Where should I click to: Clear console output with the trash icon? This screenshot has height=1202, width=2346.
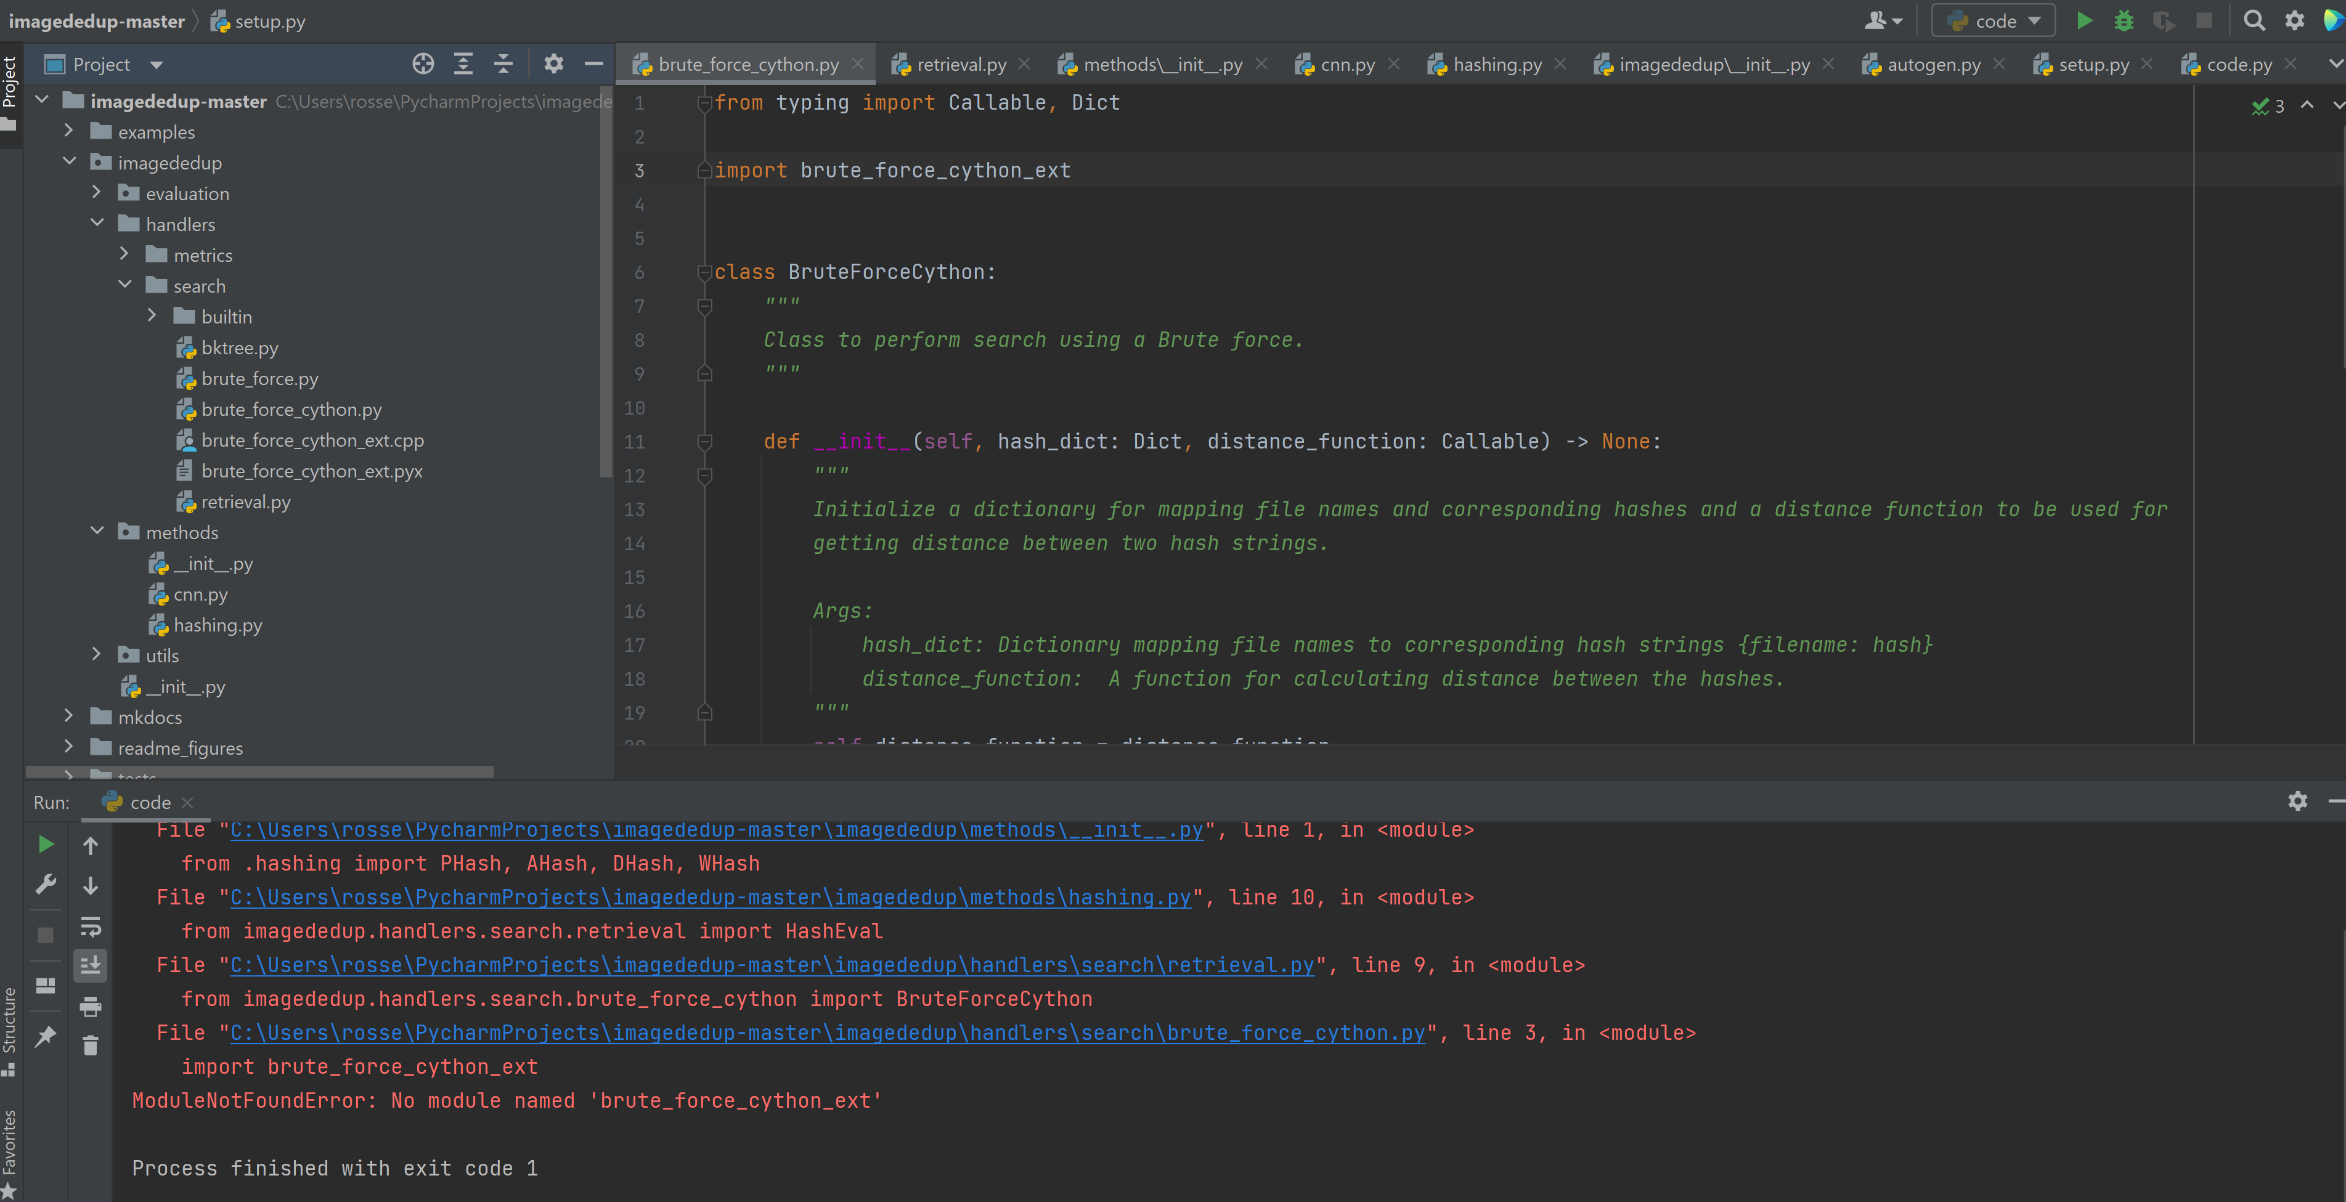click(x=91, y=1044)
